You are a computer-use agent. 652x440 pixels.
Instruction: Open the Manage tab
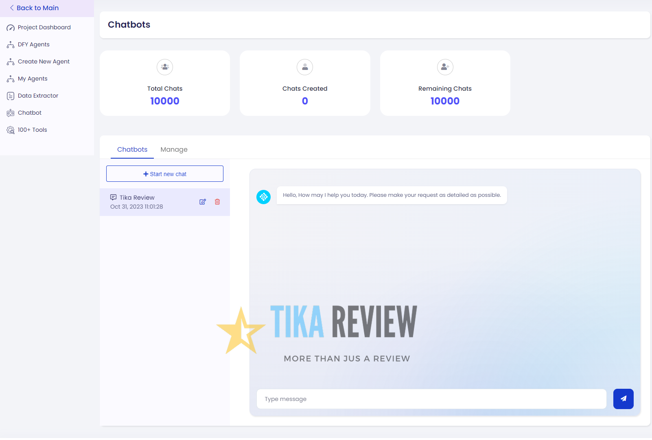point(174,149)
